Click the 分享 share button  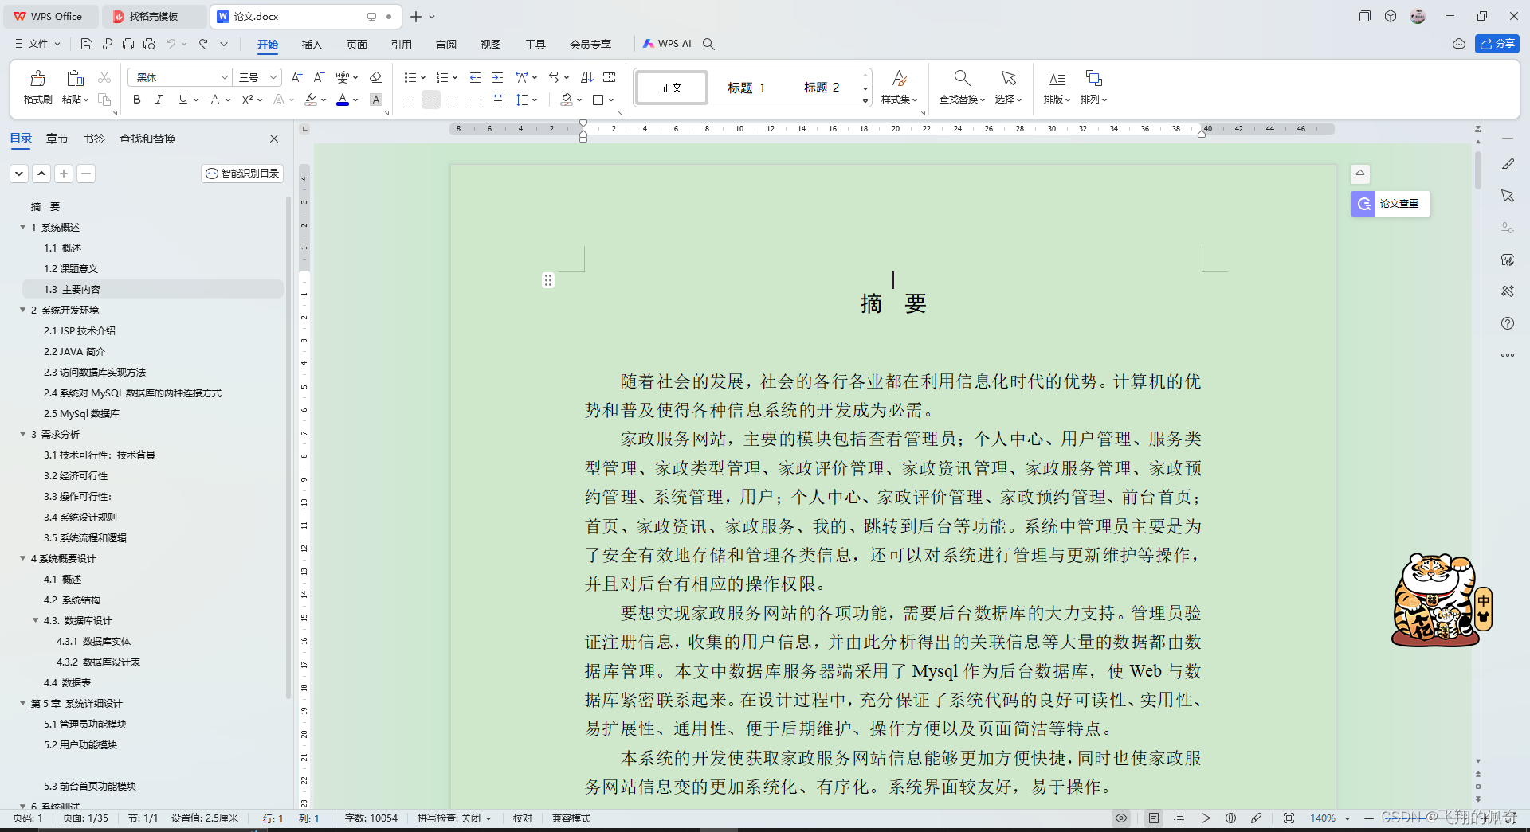1497,44
